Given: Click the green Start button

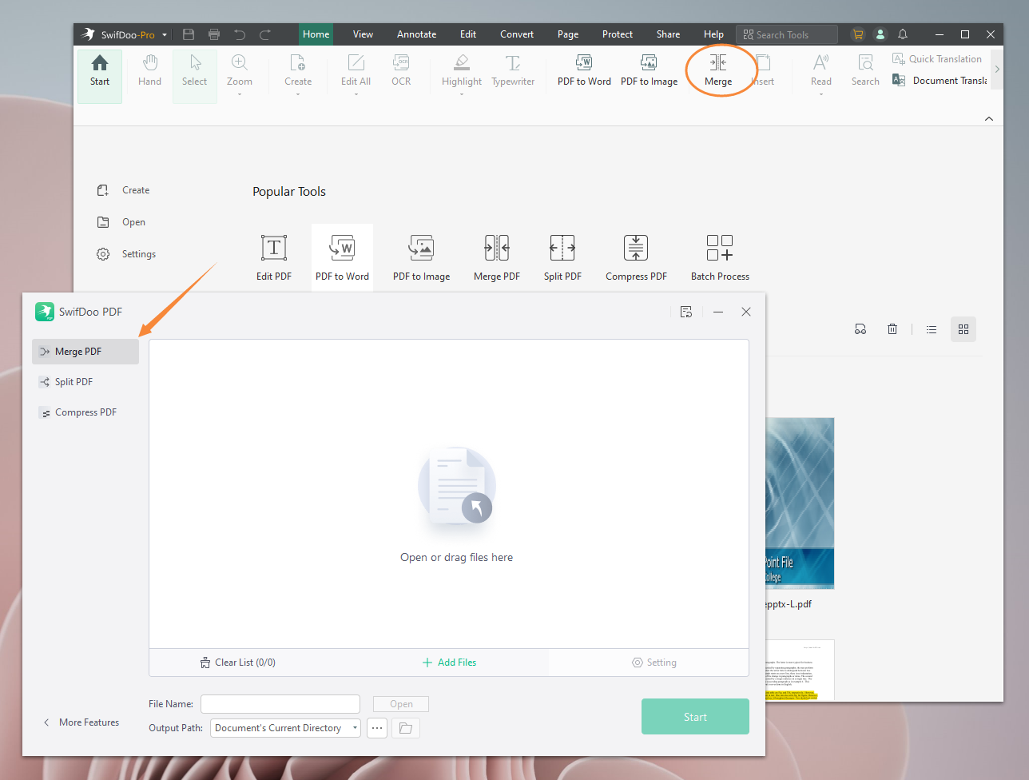Looking at the screenshot, I should tap(695, 717).
